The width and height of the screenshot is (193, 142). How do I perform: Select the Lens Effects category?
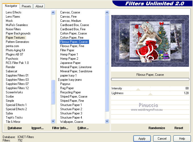(x=14, y=12)
